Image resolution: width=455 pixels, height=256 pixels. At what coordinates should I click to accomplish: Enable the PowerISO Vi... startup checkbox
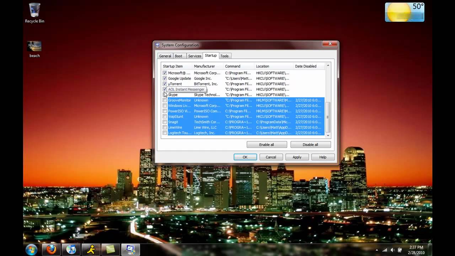tap(165, 111)
